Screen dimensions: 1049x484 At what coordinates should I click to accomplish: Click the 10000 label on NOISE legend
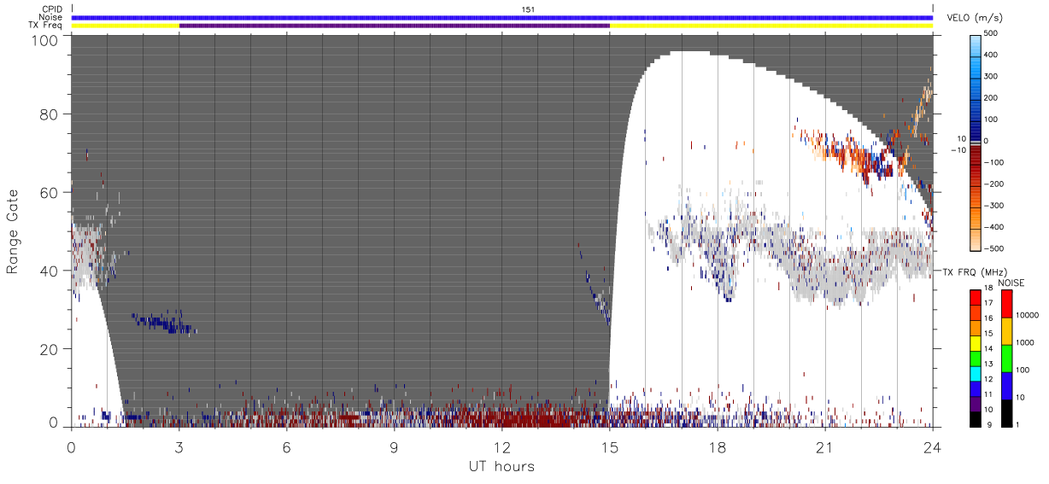1027,315
